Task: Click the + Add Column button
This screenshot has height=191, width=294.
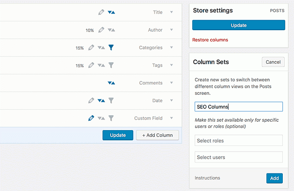Action: tap(158, 135)
